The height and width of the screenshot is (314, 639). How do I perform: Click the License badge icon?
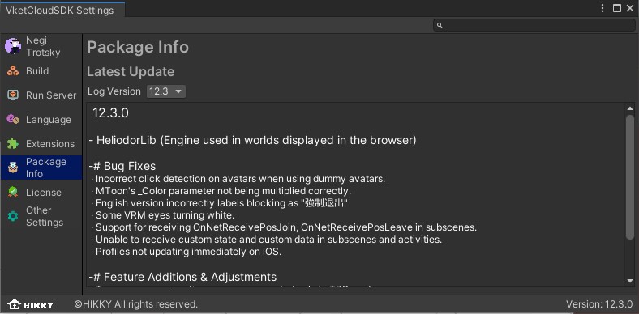(x=13, y=192)
